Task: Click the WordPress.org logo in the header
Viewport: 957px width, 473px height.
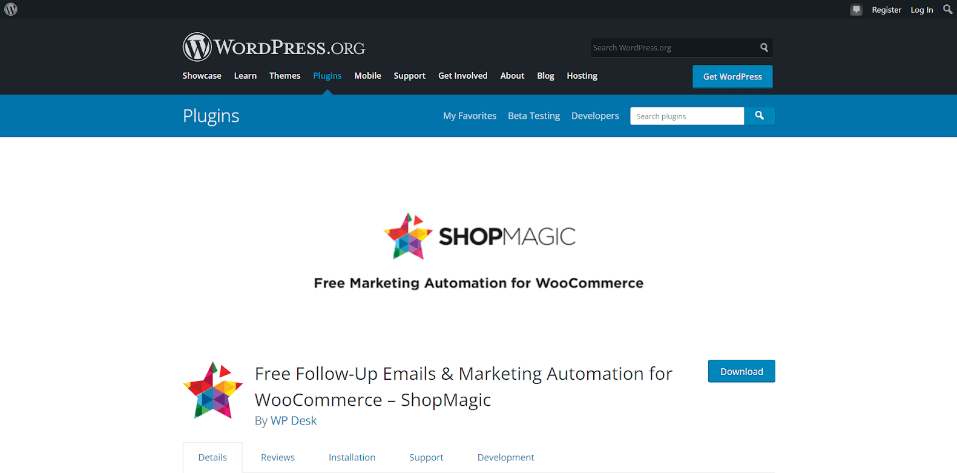Action: pos(274,47)
